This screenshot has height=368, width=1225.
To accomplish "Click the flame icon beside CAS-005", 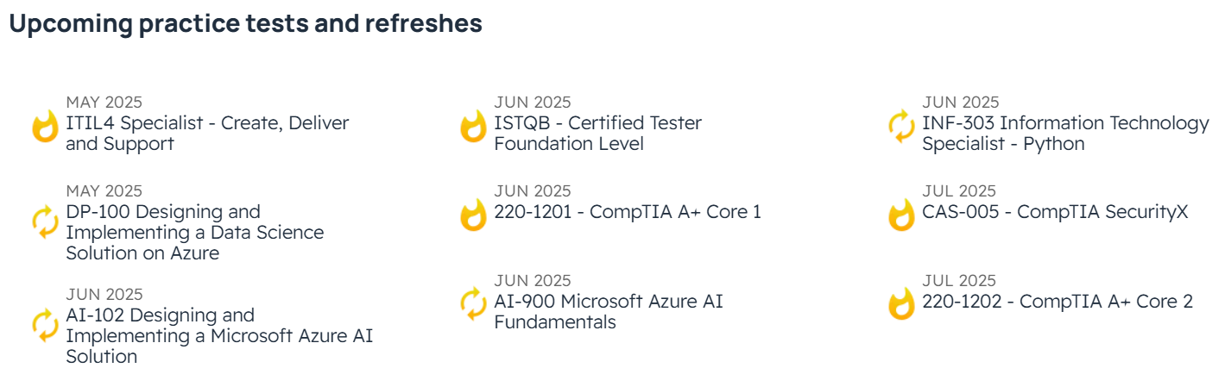I will click(901, 215).
